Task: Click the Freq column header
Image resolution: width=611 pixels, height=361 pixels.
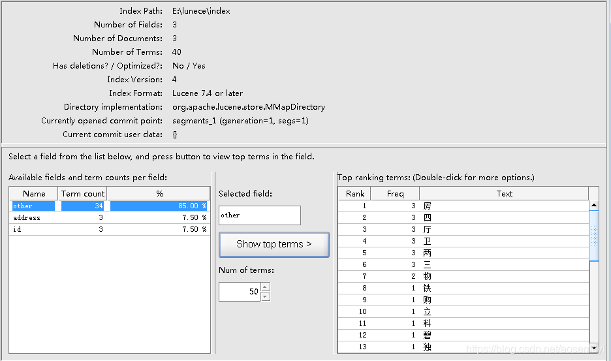Action: [x=395, y=194]
